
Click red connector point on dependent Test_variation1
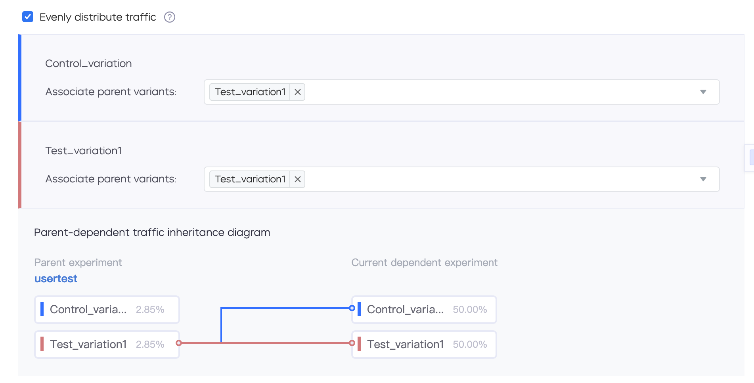coord(352,343)
